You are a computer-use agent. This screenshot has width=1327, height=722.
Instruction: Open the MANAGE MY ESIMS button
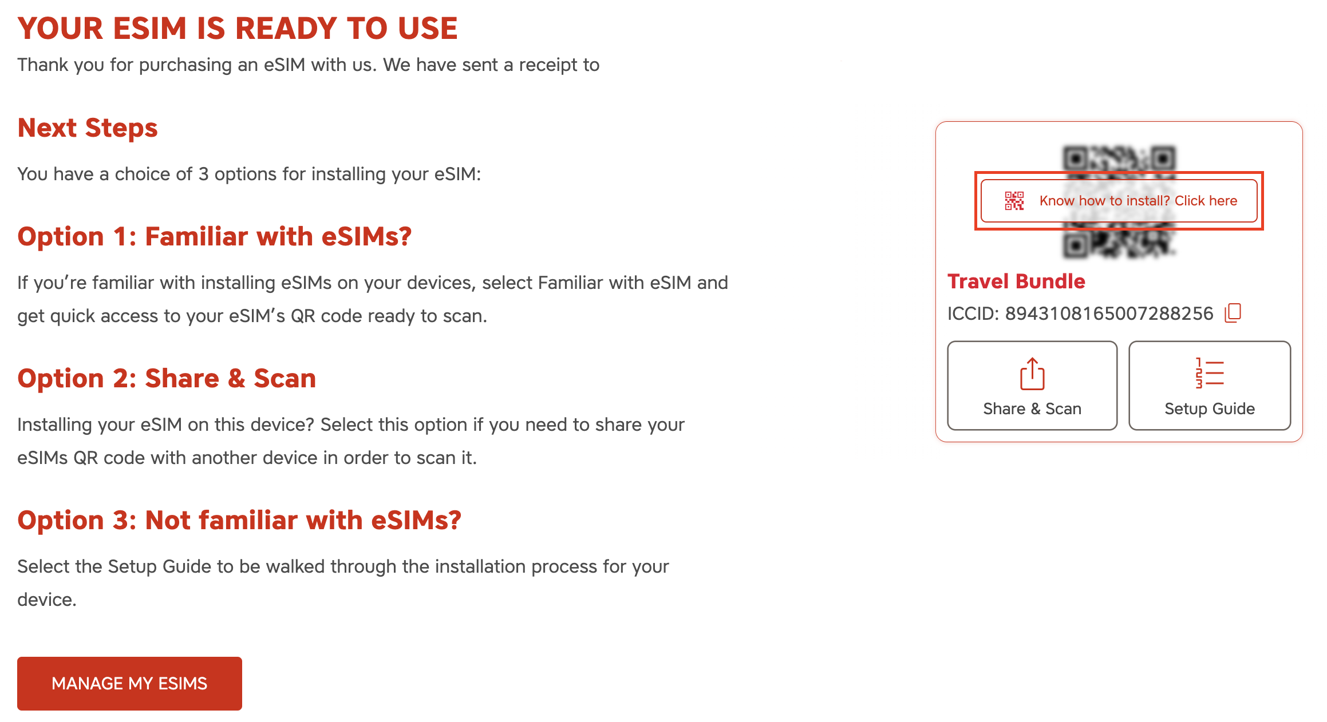(x=129, y=683)
